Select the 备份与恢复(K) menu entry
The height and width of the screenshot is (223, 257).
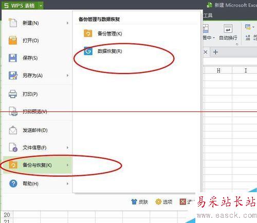pos(37,165)
